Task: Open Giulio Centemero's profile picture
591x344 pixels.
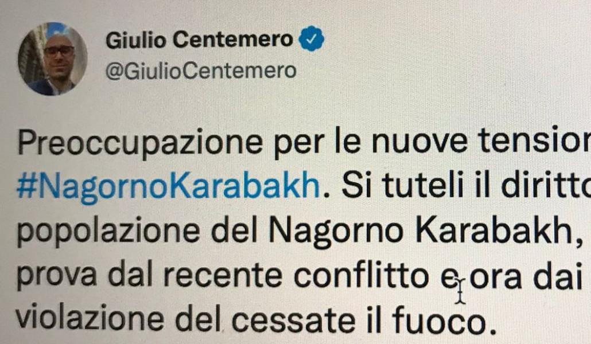Action: pyautogui.click(x=52, y=58)
